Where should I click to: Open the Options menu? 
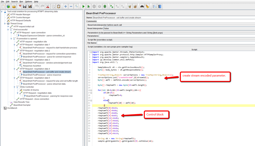tap(28, 2)
